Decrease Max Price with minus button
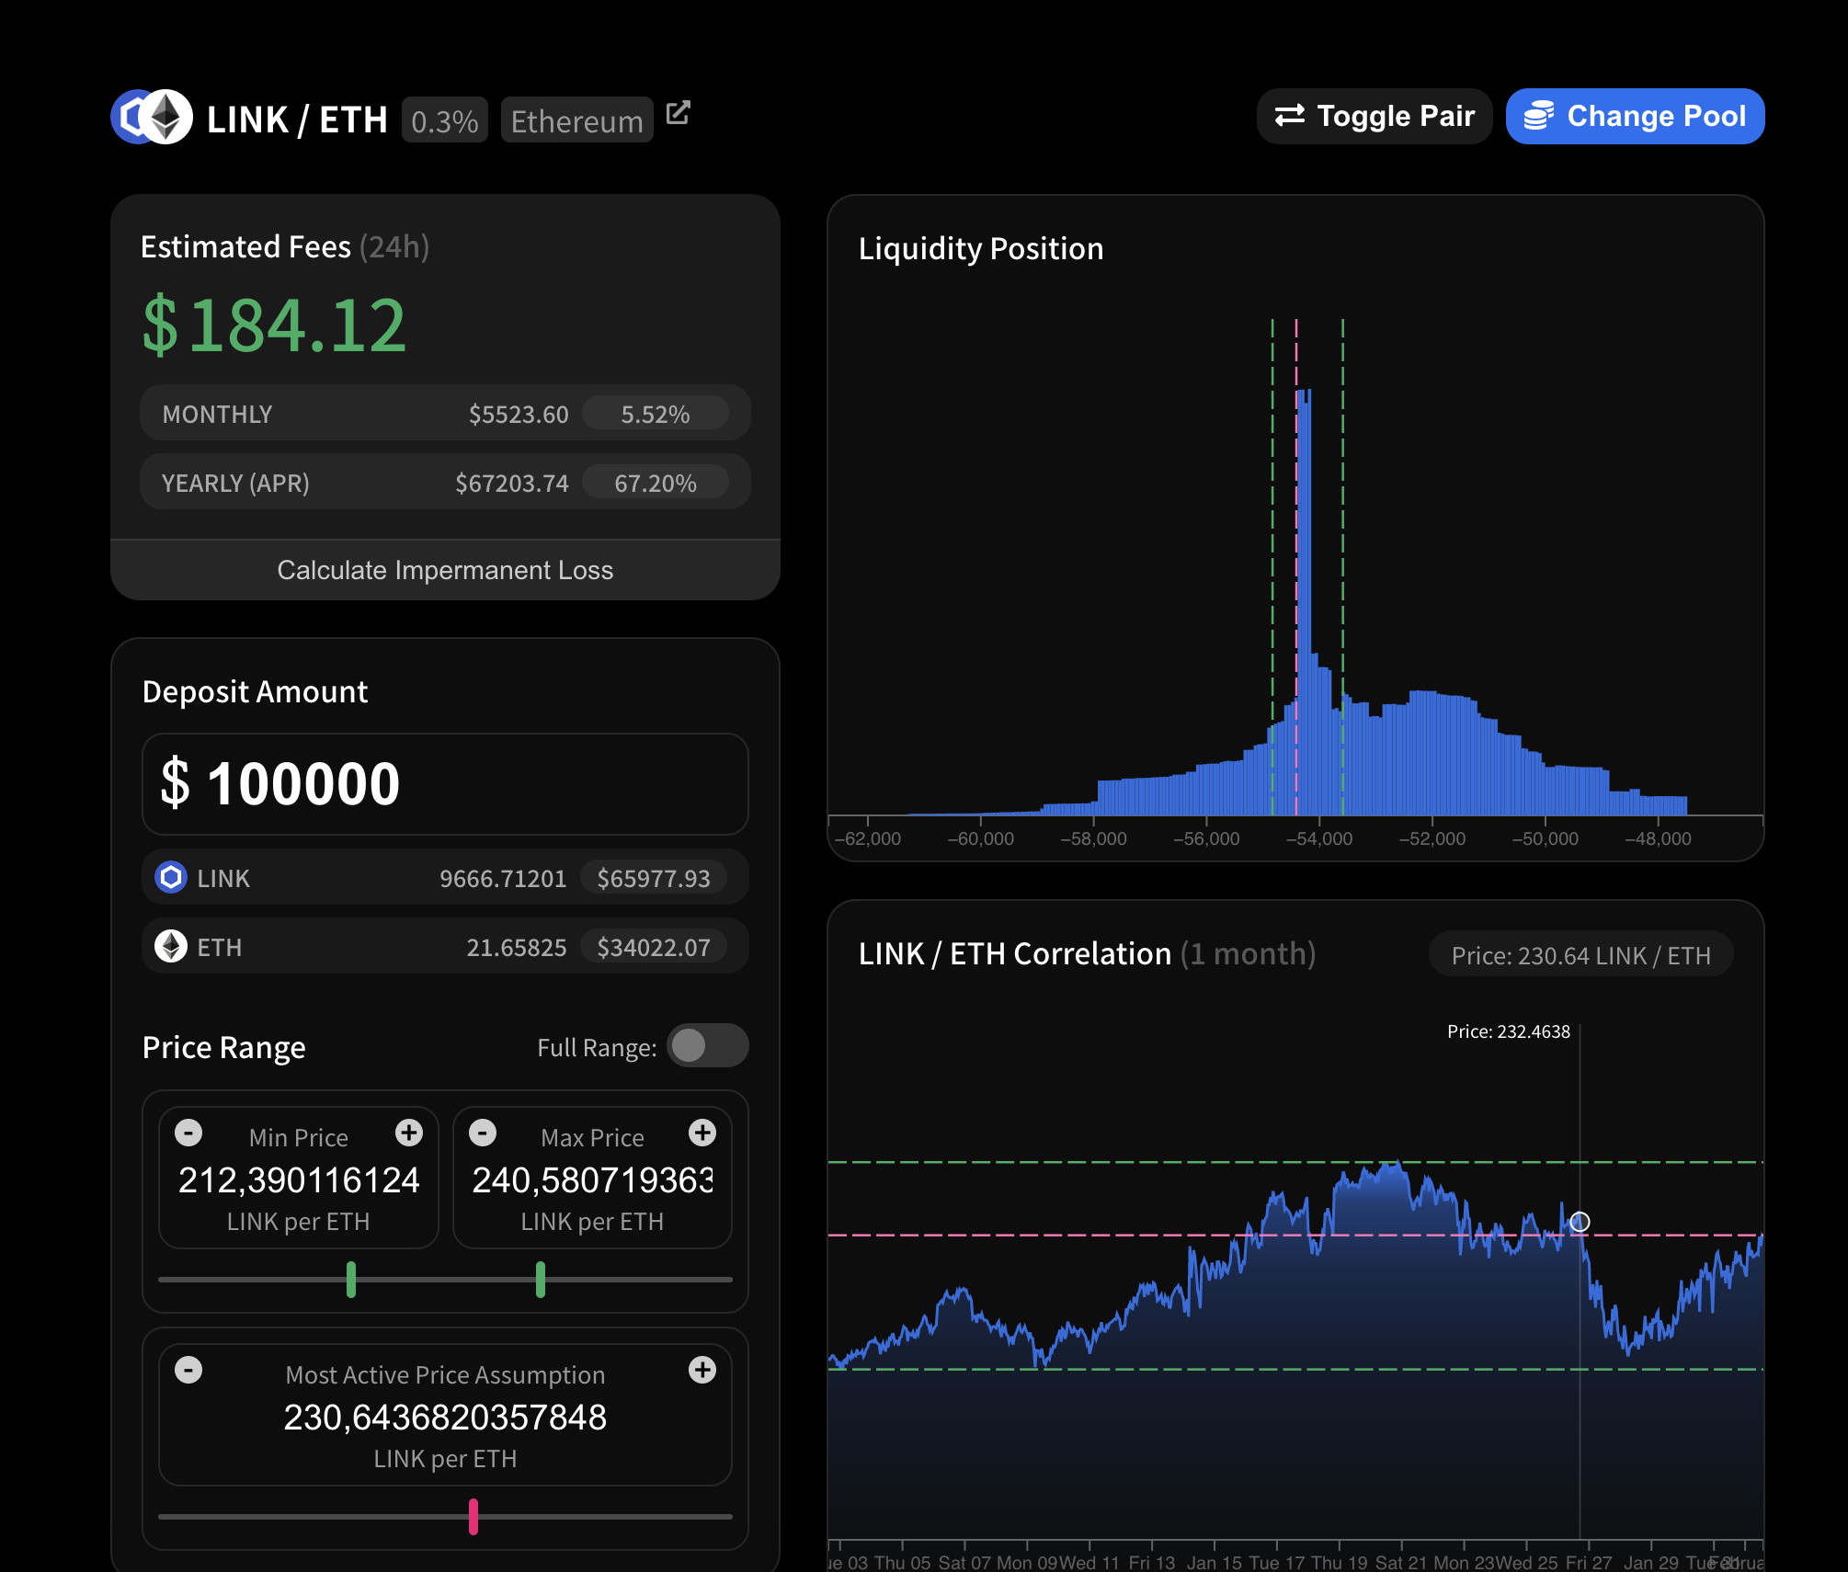Image resolution: width=1848 pixels, height=1572 pixels. click(x=483, y=1133)
